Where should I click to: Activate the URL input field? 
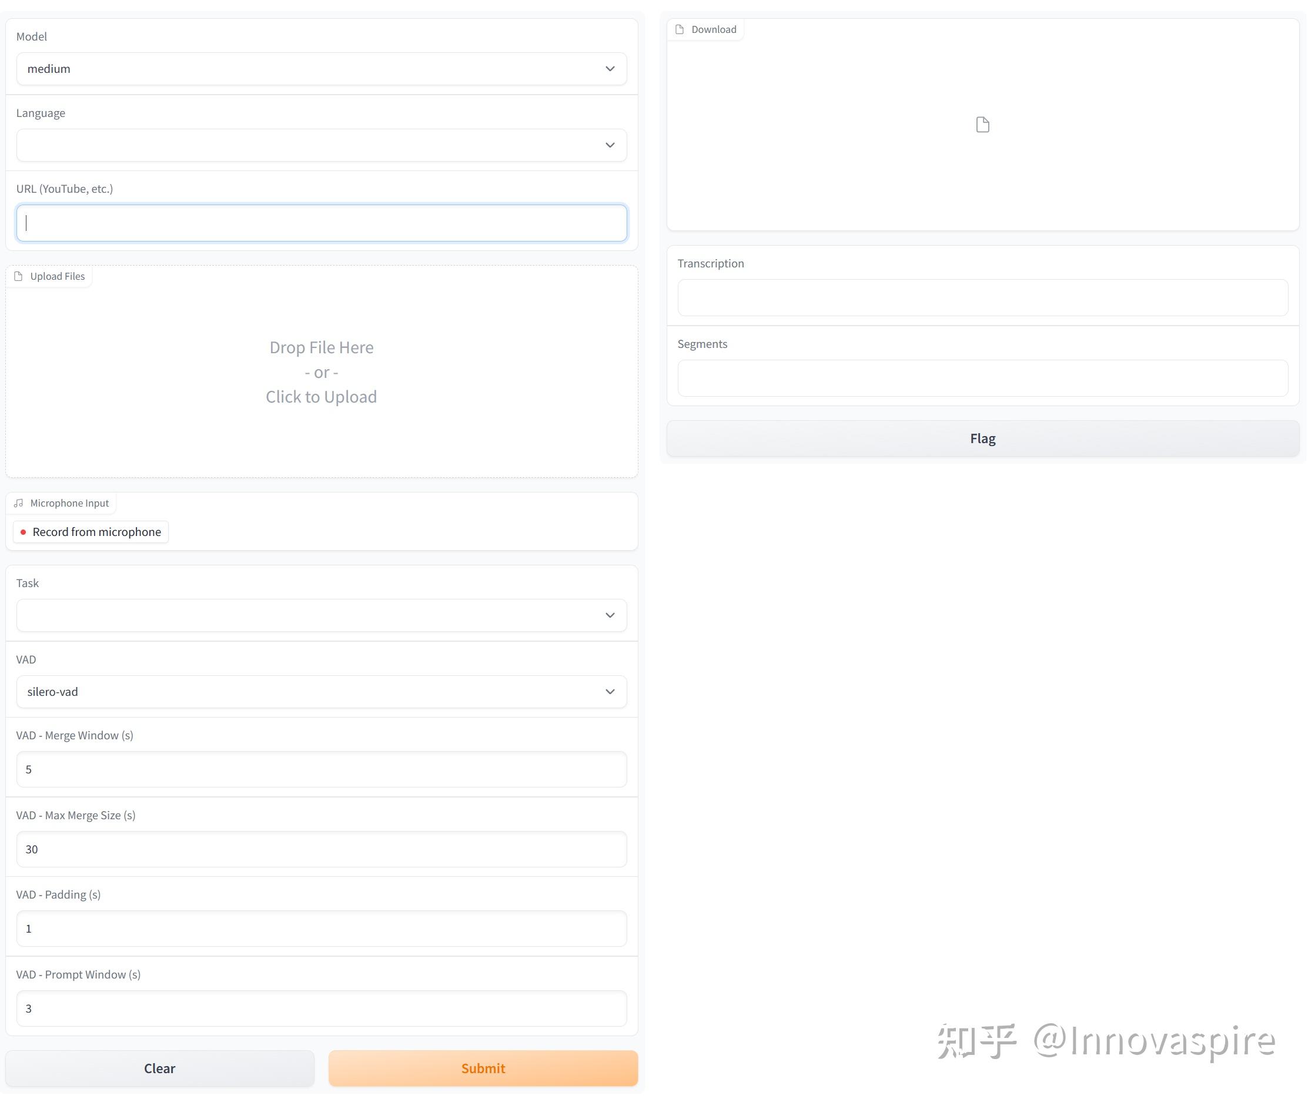click(321, 222)
